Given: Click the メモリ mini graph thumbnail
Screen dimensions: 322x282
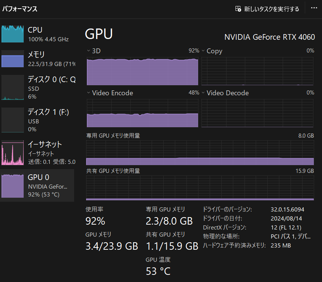Looking at the screenshot, I should point(12,59).
